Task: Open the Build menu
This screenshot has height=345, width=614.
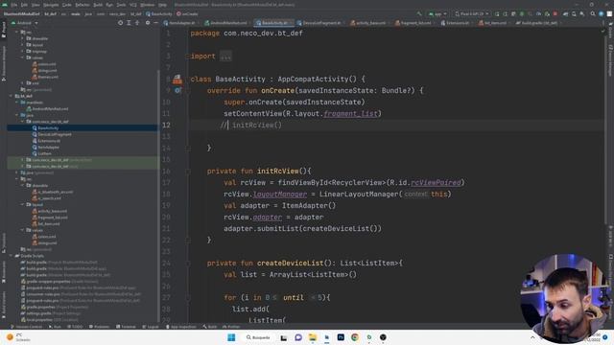Action: coord(98,5)
